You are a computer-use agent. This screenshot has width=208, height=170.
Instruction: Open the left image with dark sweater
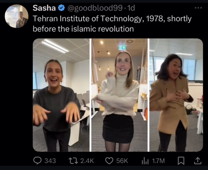pos(61,95)
